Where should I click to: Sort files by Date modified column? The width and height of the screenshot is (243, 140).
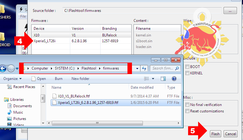[142, 87]
